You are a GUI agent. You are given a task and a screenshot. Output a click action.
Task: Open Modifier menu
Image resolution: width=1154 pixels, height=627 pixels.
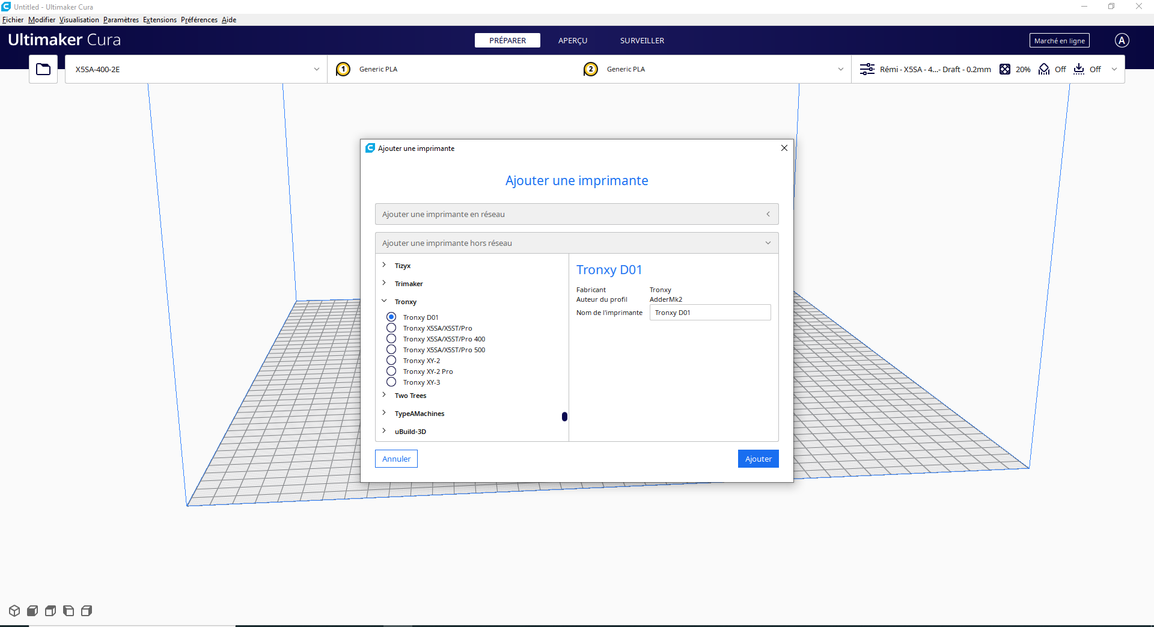pos(41,20)
